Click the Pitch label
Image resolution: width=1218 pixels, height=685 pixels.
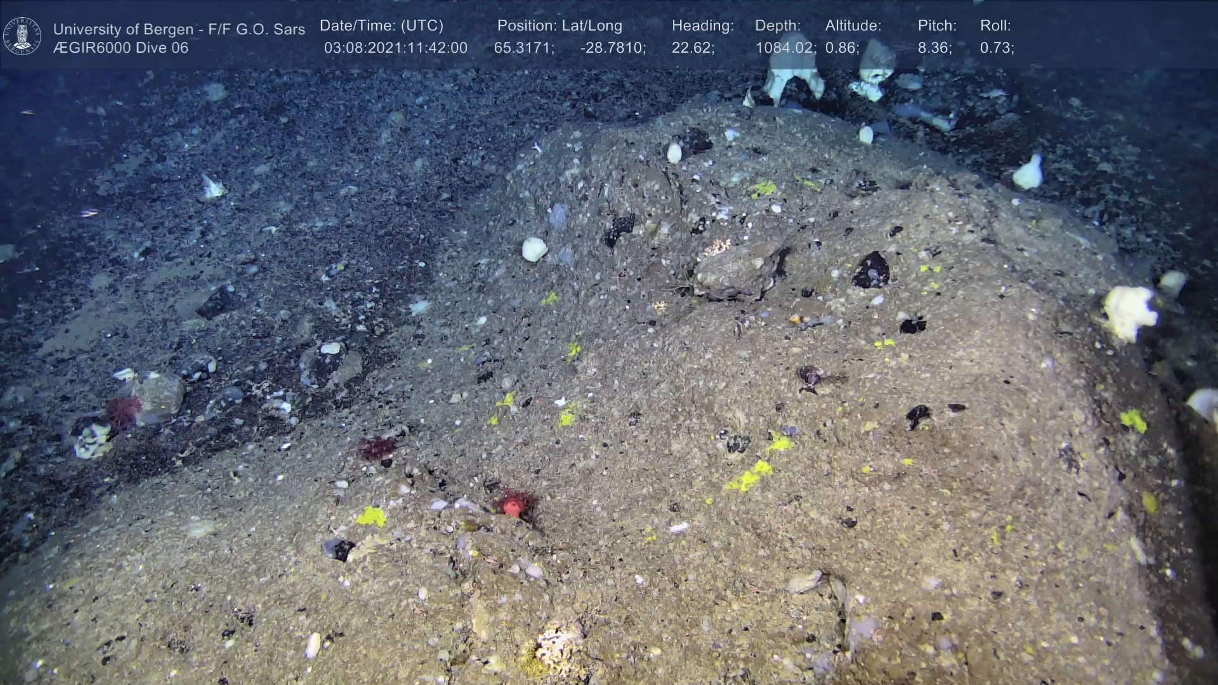(937, 26)
